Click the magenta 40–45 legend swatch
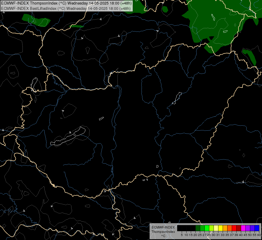The image size is (262, 240). click(243, 228)
